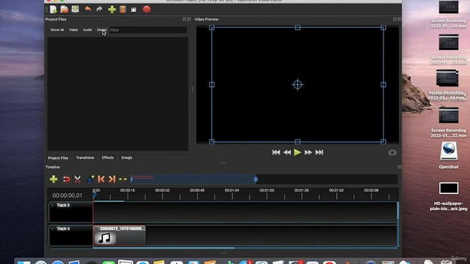Click the timeline zoom slider handle
470x264 pixels.
(256, 179)
